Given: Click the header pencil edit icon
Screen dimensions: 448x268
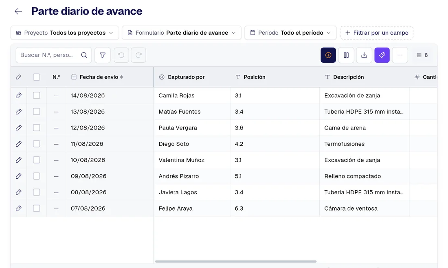Looking at the screenshot, I should (19, 77).
